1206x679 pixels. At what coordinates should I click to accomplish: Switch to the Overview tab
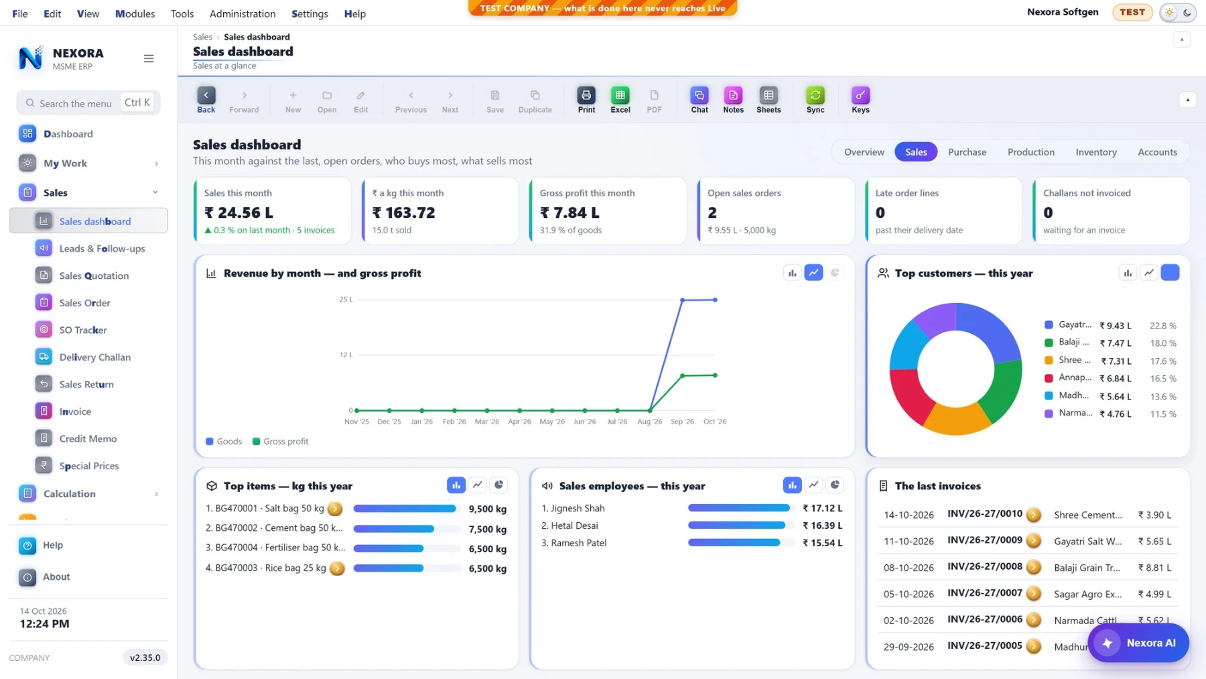point(864,152)
